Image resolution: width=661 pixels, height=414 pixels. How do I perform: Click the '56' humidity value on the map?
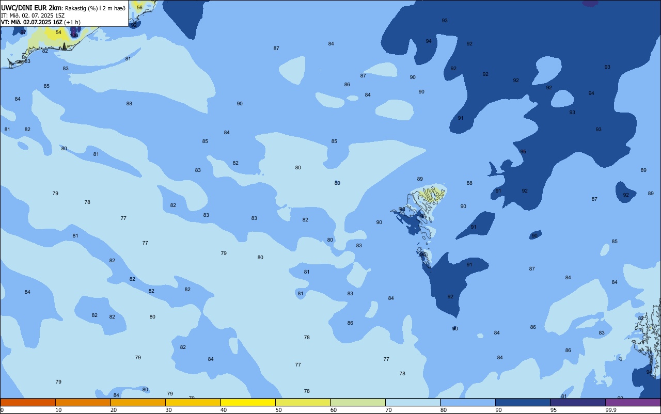(x=139, y=8)
